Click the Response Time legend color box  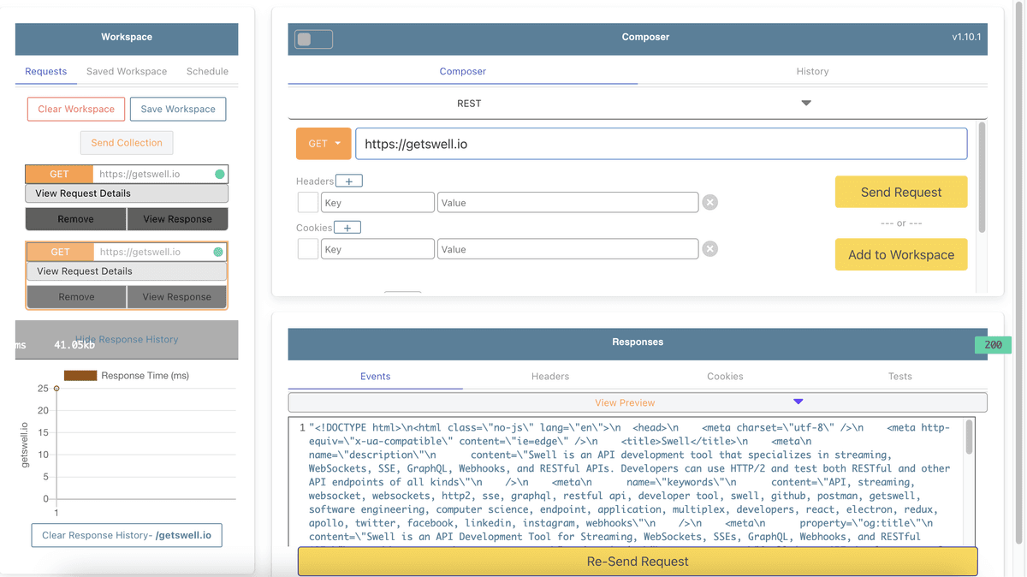tap(80, 375)
